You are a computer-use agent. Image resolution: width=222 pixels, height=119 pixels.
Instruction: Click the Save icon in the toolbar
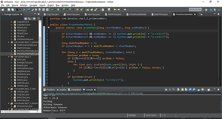(9, 10)
